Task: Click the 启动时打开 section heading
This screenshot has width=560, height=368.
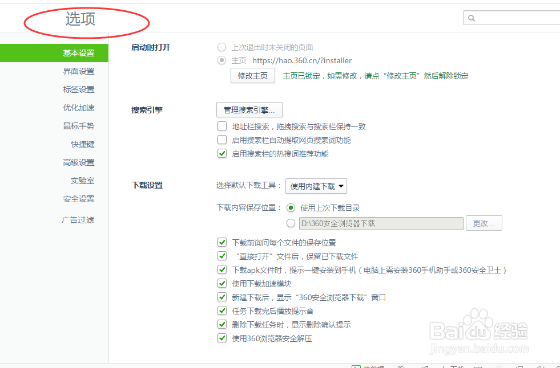Action: [x=151, y=47]
